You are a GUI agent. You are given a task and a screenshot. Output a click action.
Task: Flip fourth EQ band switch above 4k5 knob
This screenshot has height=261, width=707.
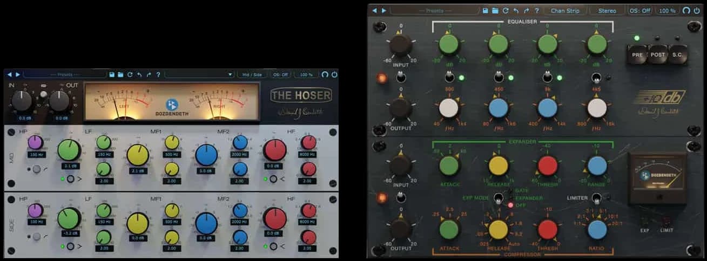coord(597,78)
